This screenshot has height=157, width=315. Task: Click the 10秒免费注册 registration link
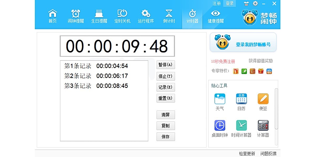pos(223,61)
